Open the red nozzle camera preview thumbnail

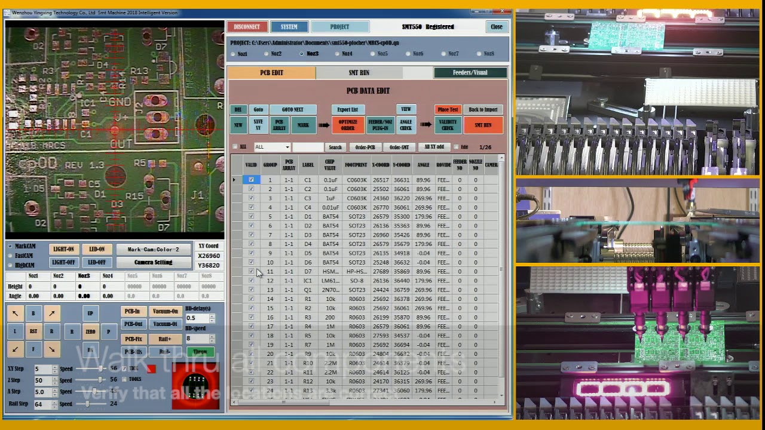click(x=195, y=385)
